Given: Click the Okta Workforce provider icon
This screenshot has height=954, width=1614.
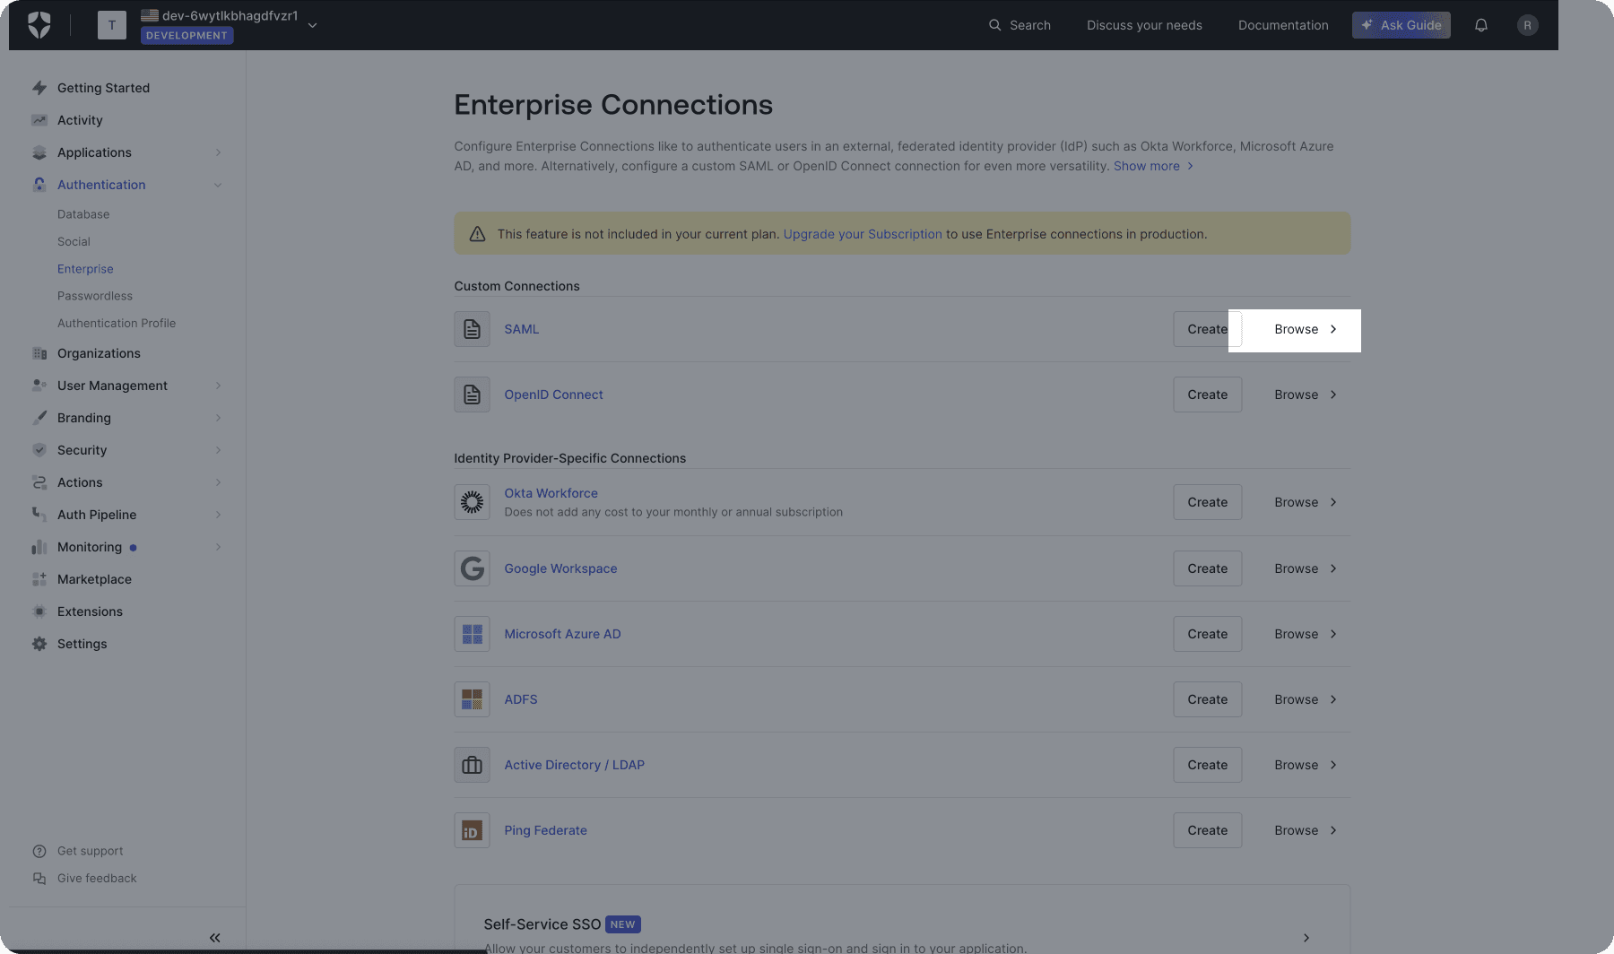Looking at the screenshot, I should point(472,502).
